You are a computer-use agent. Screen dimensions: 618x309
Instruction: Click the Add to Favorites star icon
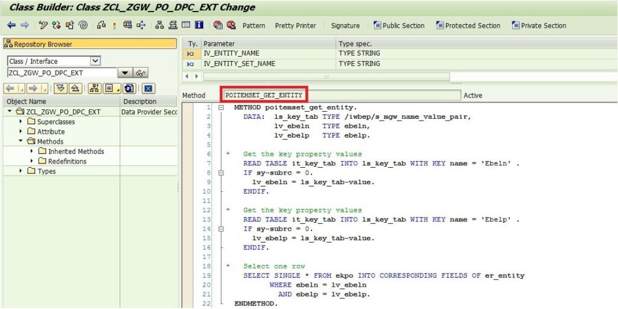(x=112, y=88)
